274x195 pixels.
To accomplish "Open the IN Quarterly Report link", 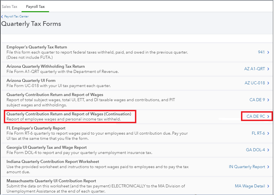I will [247, 167].
